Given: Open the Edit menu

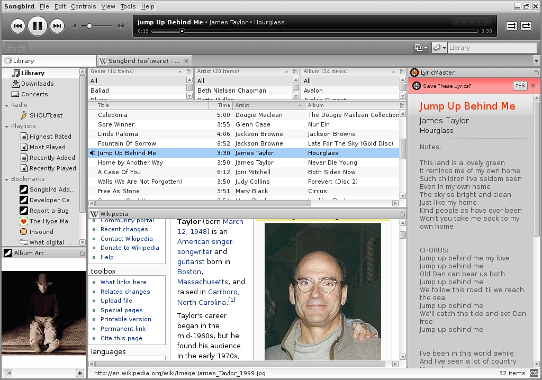Looking at the screenshot, I should click(60, 6).
